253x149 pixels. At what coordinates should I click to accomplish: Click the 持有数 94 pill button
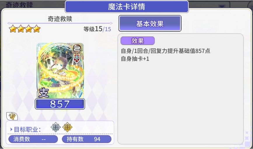(87, 139)
